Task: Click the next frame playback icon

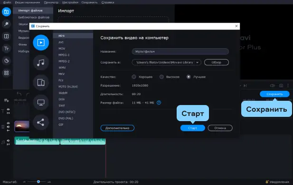Action: pos(245,86)
